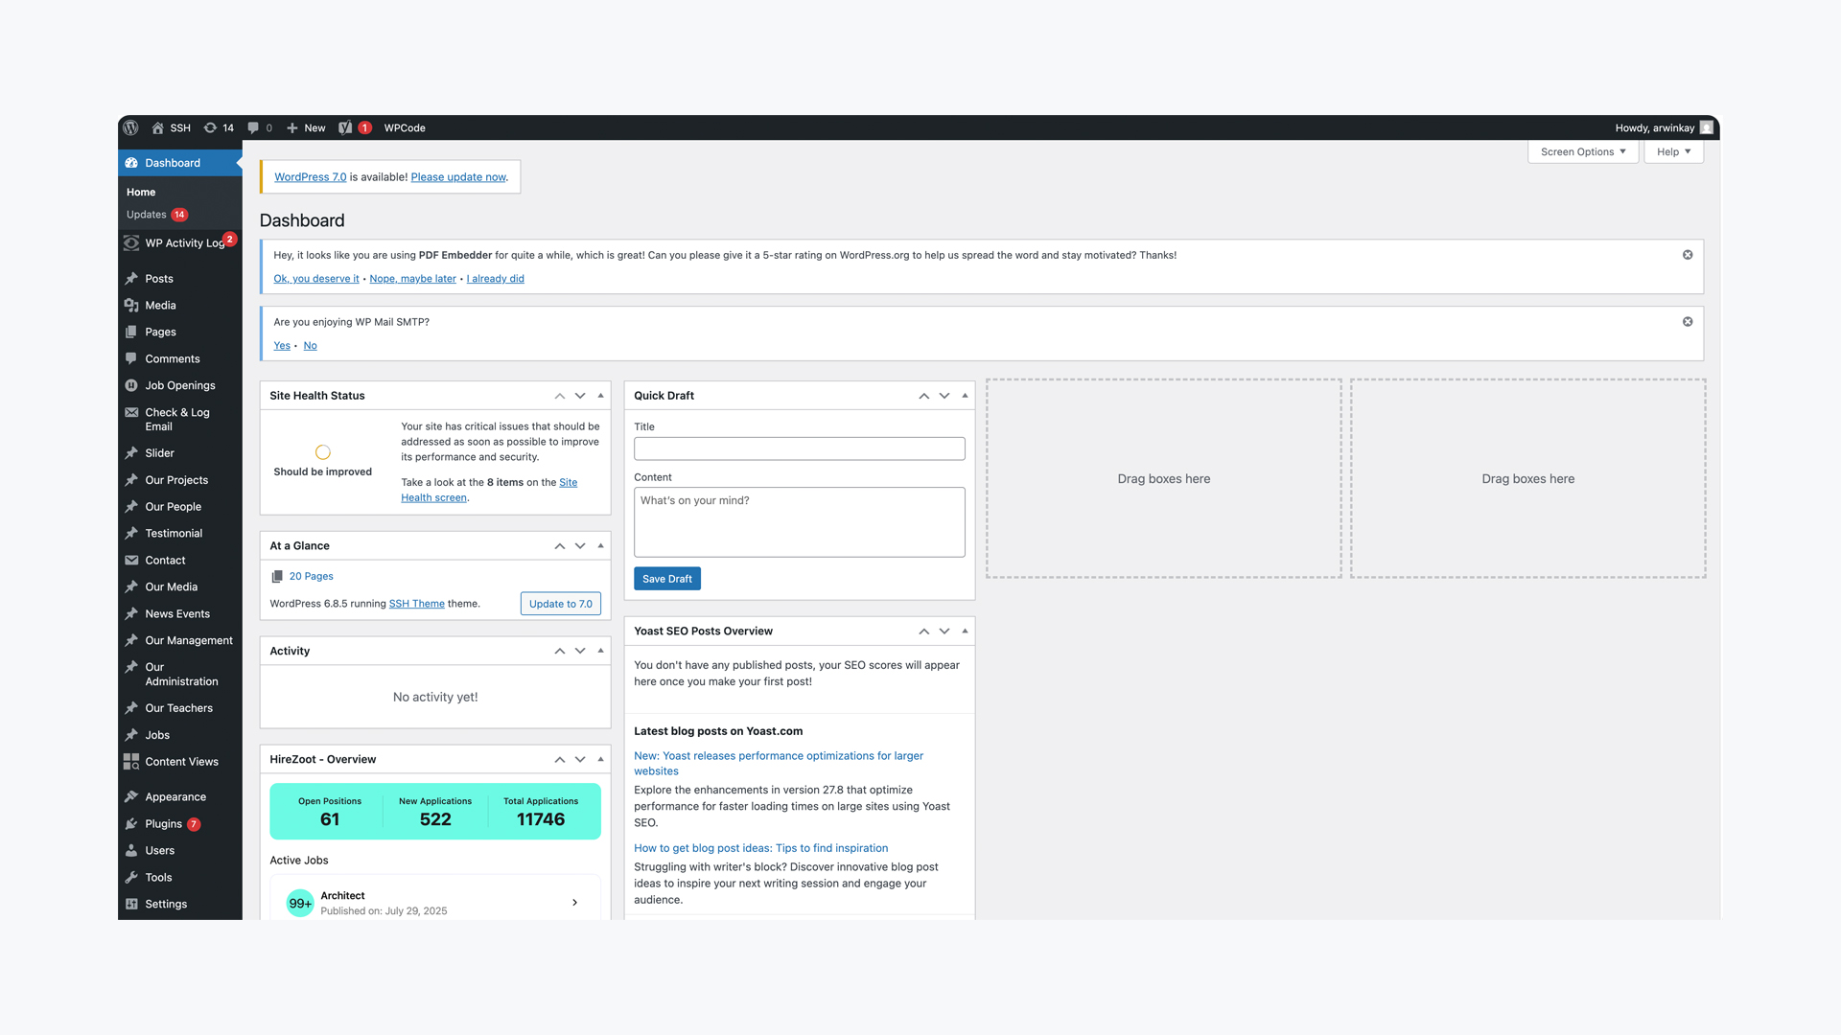Open Our Projects menu item
This screenshot has width=1841, height=1035.
pyautogui.click(x=176, y=480)
